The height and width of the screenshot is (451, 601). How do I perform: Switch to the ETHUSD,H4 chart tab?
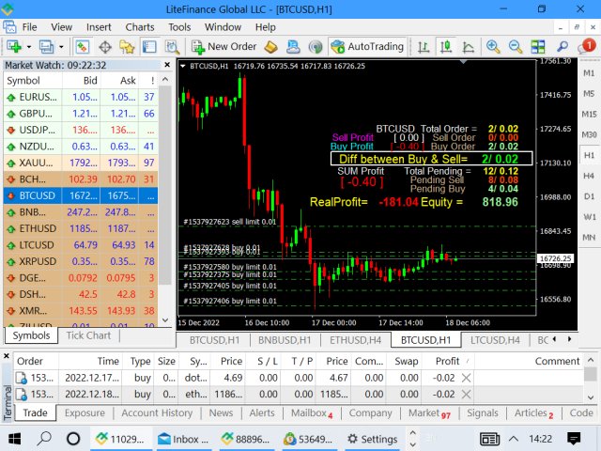tap(355, 340)
